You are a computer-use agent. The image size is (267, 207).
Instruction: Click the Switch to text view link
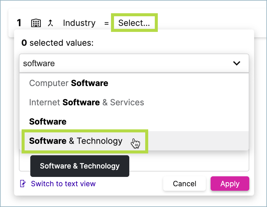click(x=63, y=184)
